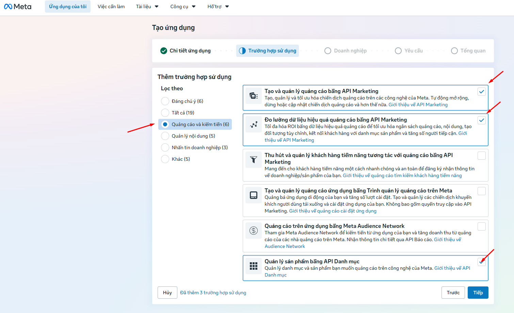Click the green check icon beside Chi tiết ứng dụng
Image resolution: width=514 pixels, height=313 pixels.
tap(164, 51)
